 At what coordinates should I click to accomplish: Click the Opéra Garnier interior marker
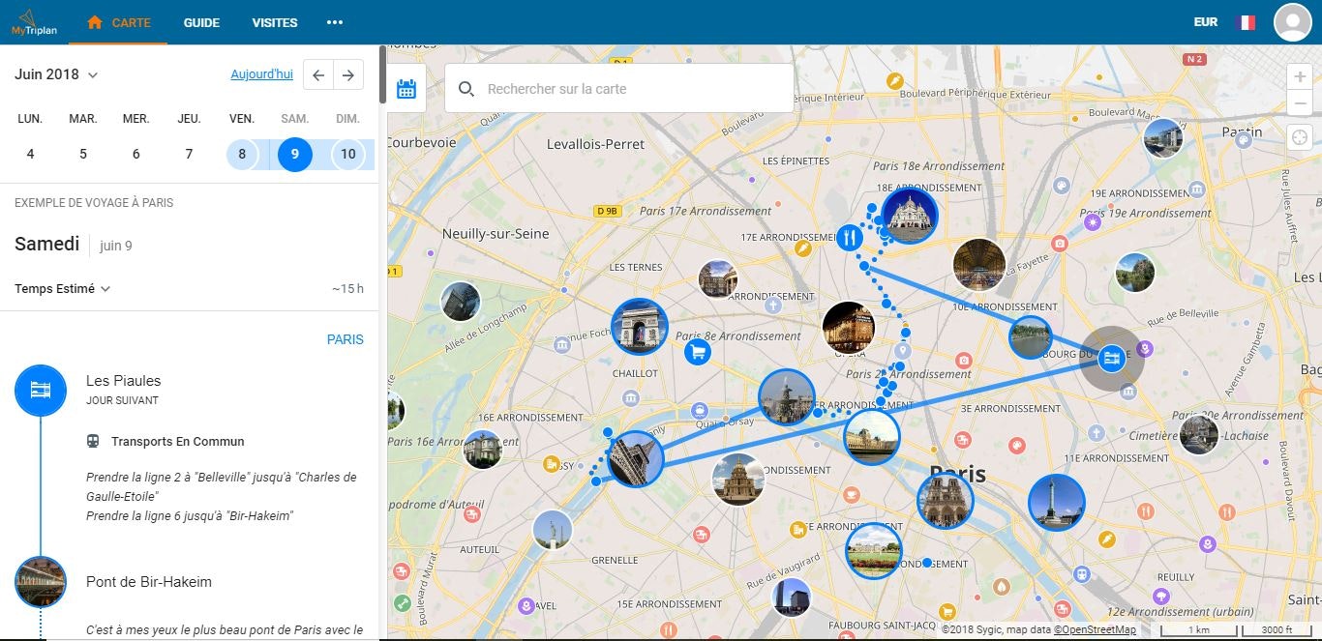pyautogui.click(x=849, y=328)
